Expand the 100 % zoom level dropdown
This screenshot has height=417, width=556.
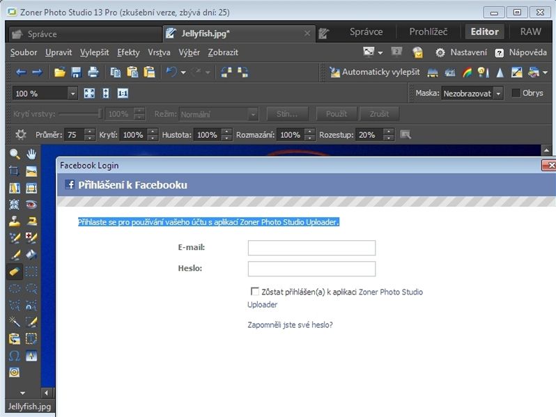(72, 93)
